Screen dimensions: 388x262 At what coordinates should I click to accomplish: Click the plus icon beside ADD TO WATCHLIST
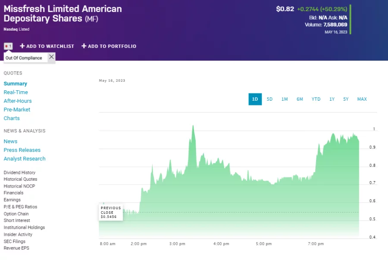tap(22, 46)
